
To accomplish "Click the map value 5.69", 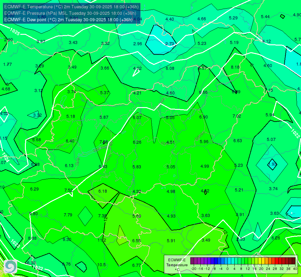I will pyautogui.click(x=137, y=216).
